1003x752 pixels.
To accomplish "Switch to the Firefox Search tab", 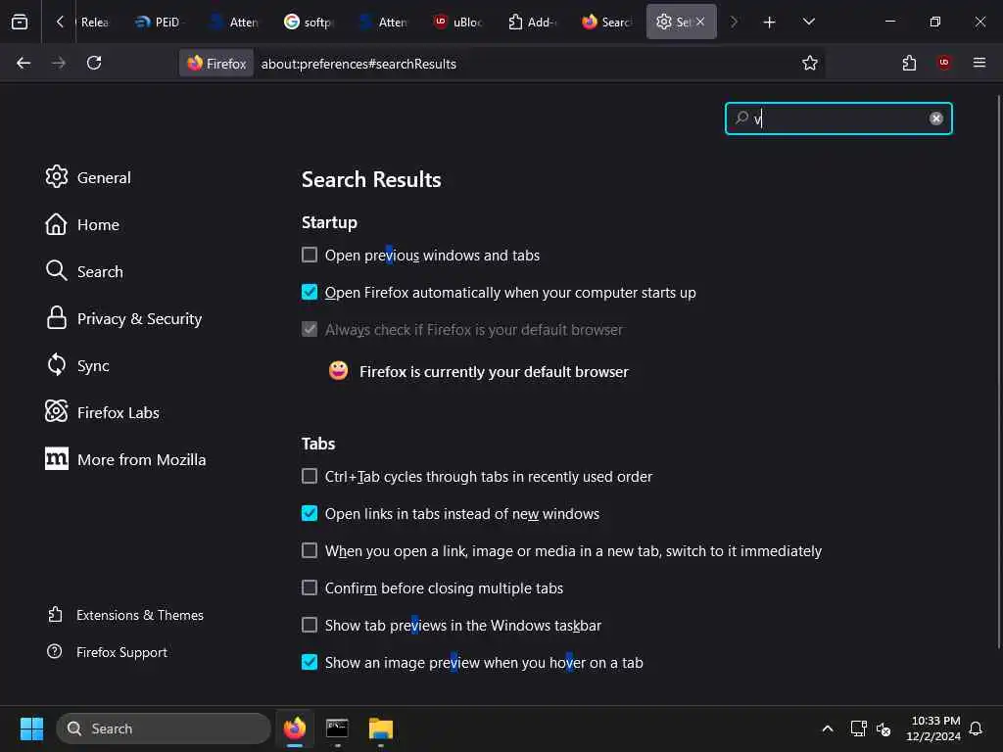I will point(606,23).
